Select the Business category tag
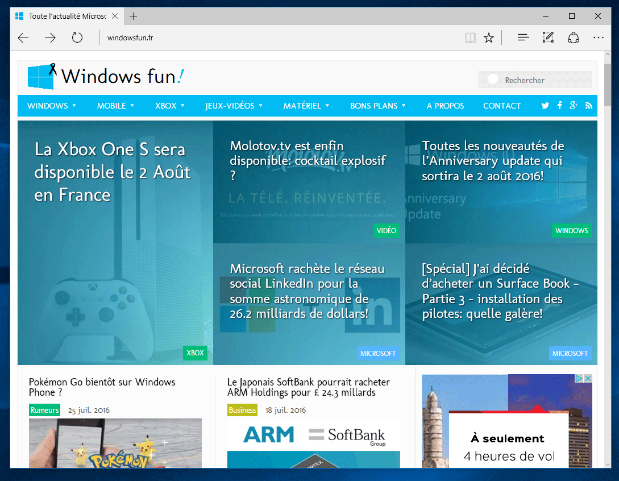Screen dimensions: 619x481 242,410
